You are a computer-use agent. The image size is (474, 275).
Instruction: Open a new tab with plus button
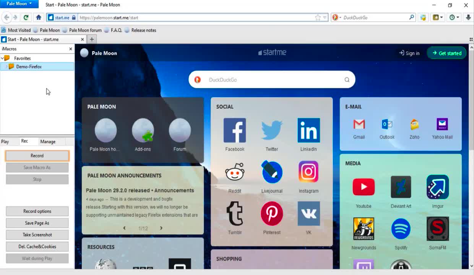pos(92,39)
